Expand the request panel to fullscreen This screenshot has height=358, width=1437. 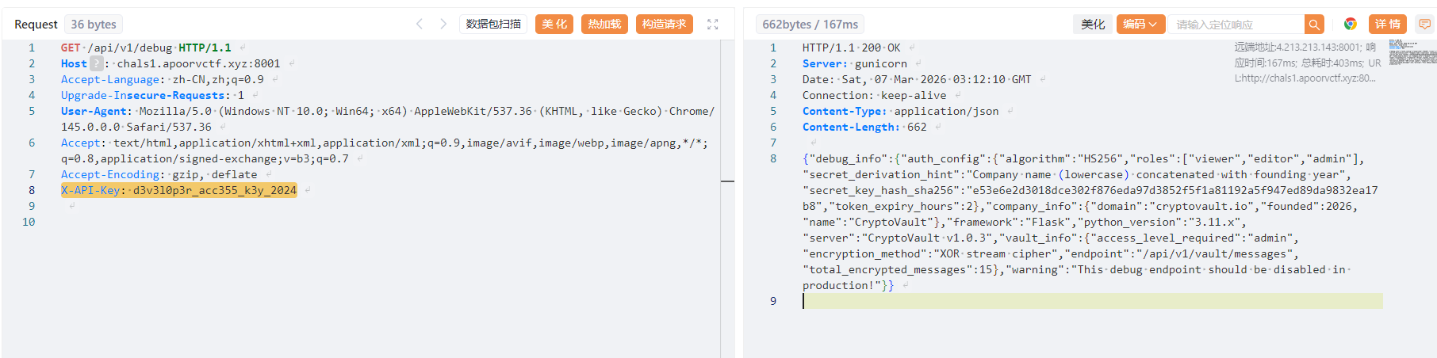pos(713,25)
